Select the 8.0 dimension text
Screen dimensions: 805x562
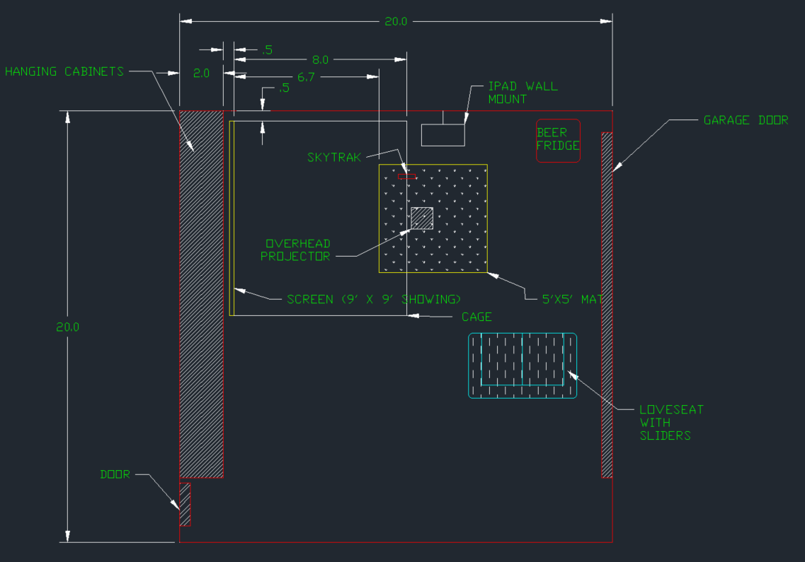coord(320,59)
